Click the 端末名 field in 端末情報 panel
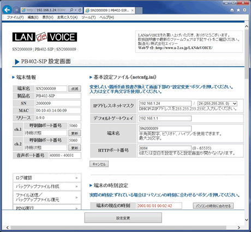The height and width of the screenshot is (232, 251). tap(51, 88)
